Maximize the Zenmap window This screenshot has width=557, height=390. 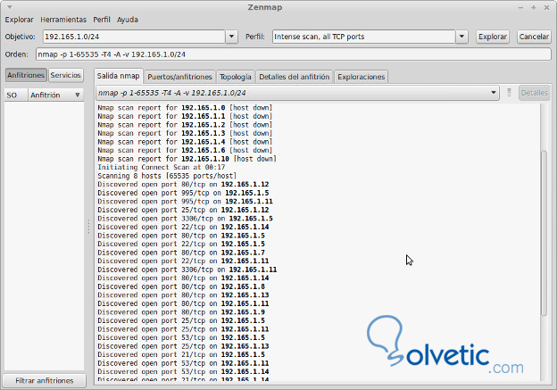(533, 7)
